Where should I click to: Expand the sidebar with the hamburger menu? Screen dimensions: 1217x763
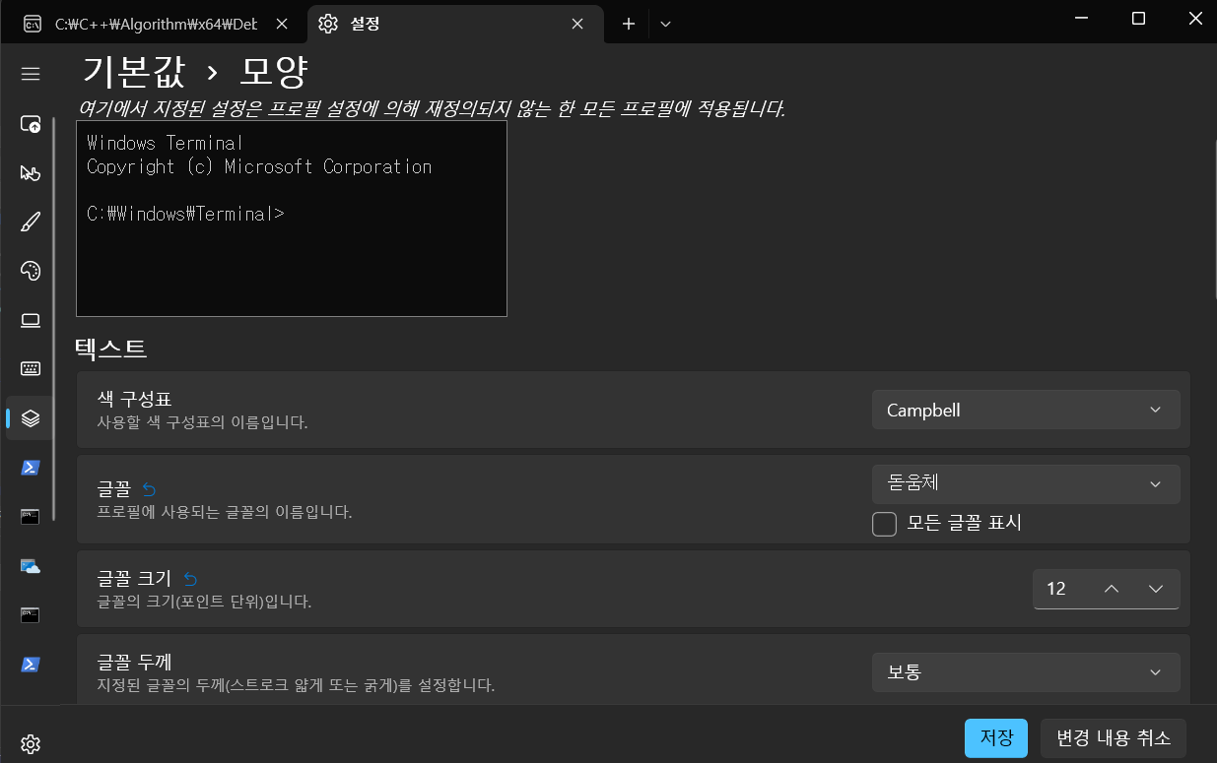(30, 73)
